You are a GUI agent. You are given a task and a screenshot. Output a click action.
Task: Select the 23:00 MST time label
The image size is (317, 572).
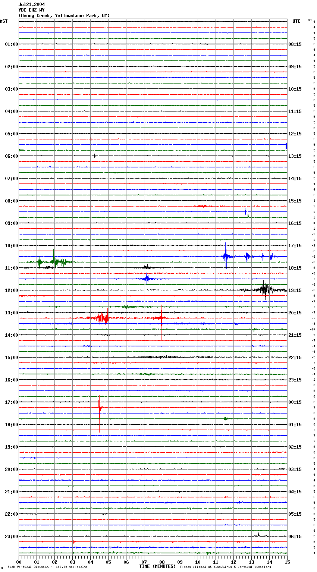12,537
